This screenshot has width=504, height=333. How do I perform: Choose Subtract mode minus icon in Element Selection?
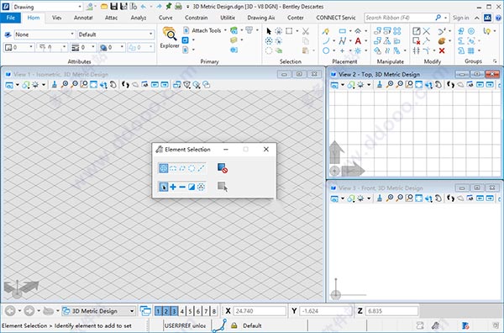tap(182, 187)
